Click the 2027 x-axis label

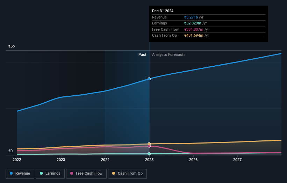(237, 160)
